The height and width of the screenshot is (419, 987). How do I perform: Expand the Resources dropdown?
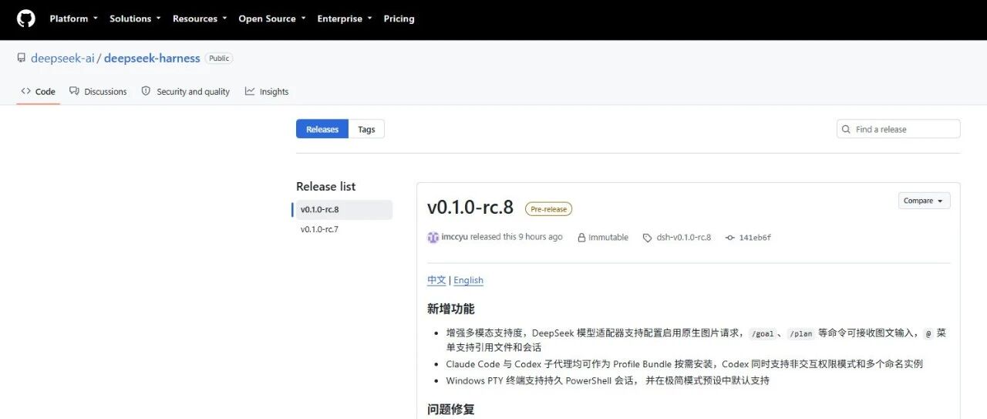[200, 19]
